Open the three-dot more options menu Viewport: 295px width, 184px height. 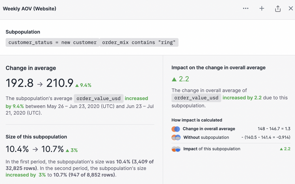(245, 9)
